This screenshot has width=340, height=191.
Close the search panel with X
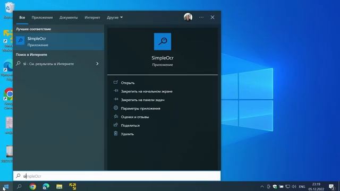(x=212, y=18)
